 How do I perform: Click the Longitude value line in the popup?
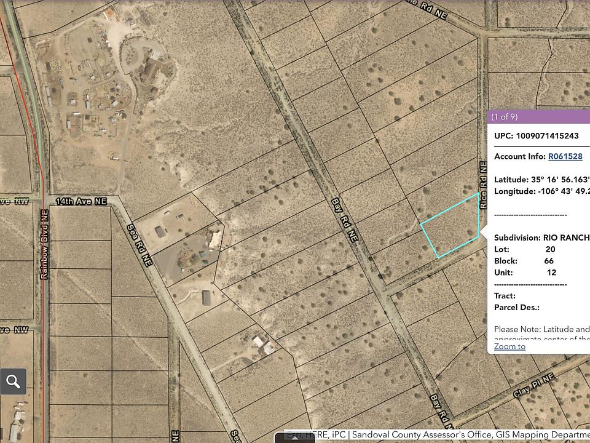click(x=542, y=191)
